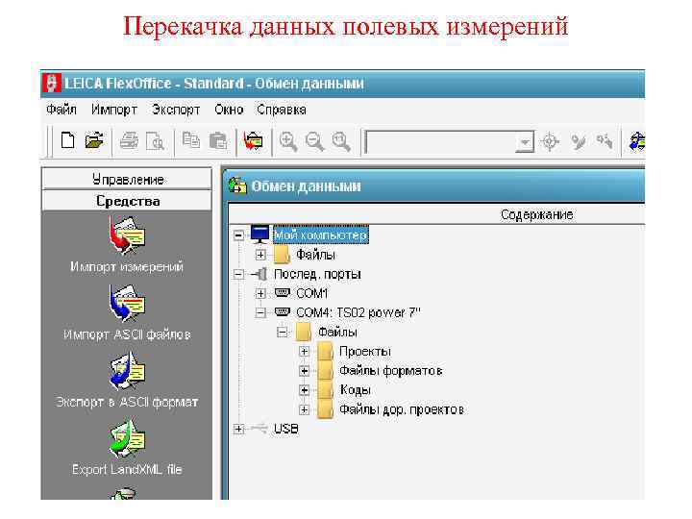Select the Мой компьютер tree row
This screenshot has width=692, height=519.
320,235
